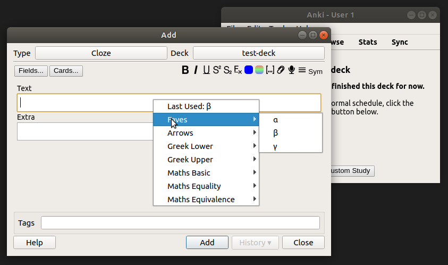This screenshot has height=265, width=448.
Task: Attach a media file with paperclip icon
Action: pyautogui.click(x=281, y=70)
